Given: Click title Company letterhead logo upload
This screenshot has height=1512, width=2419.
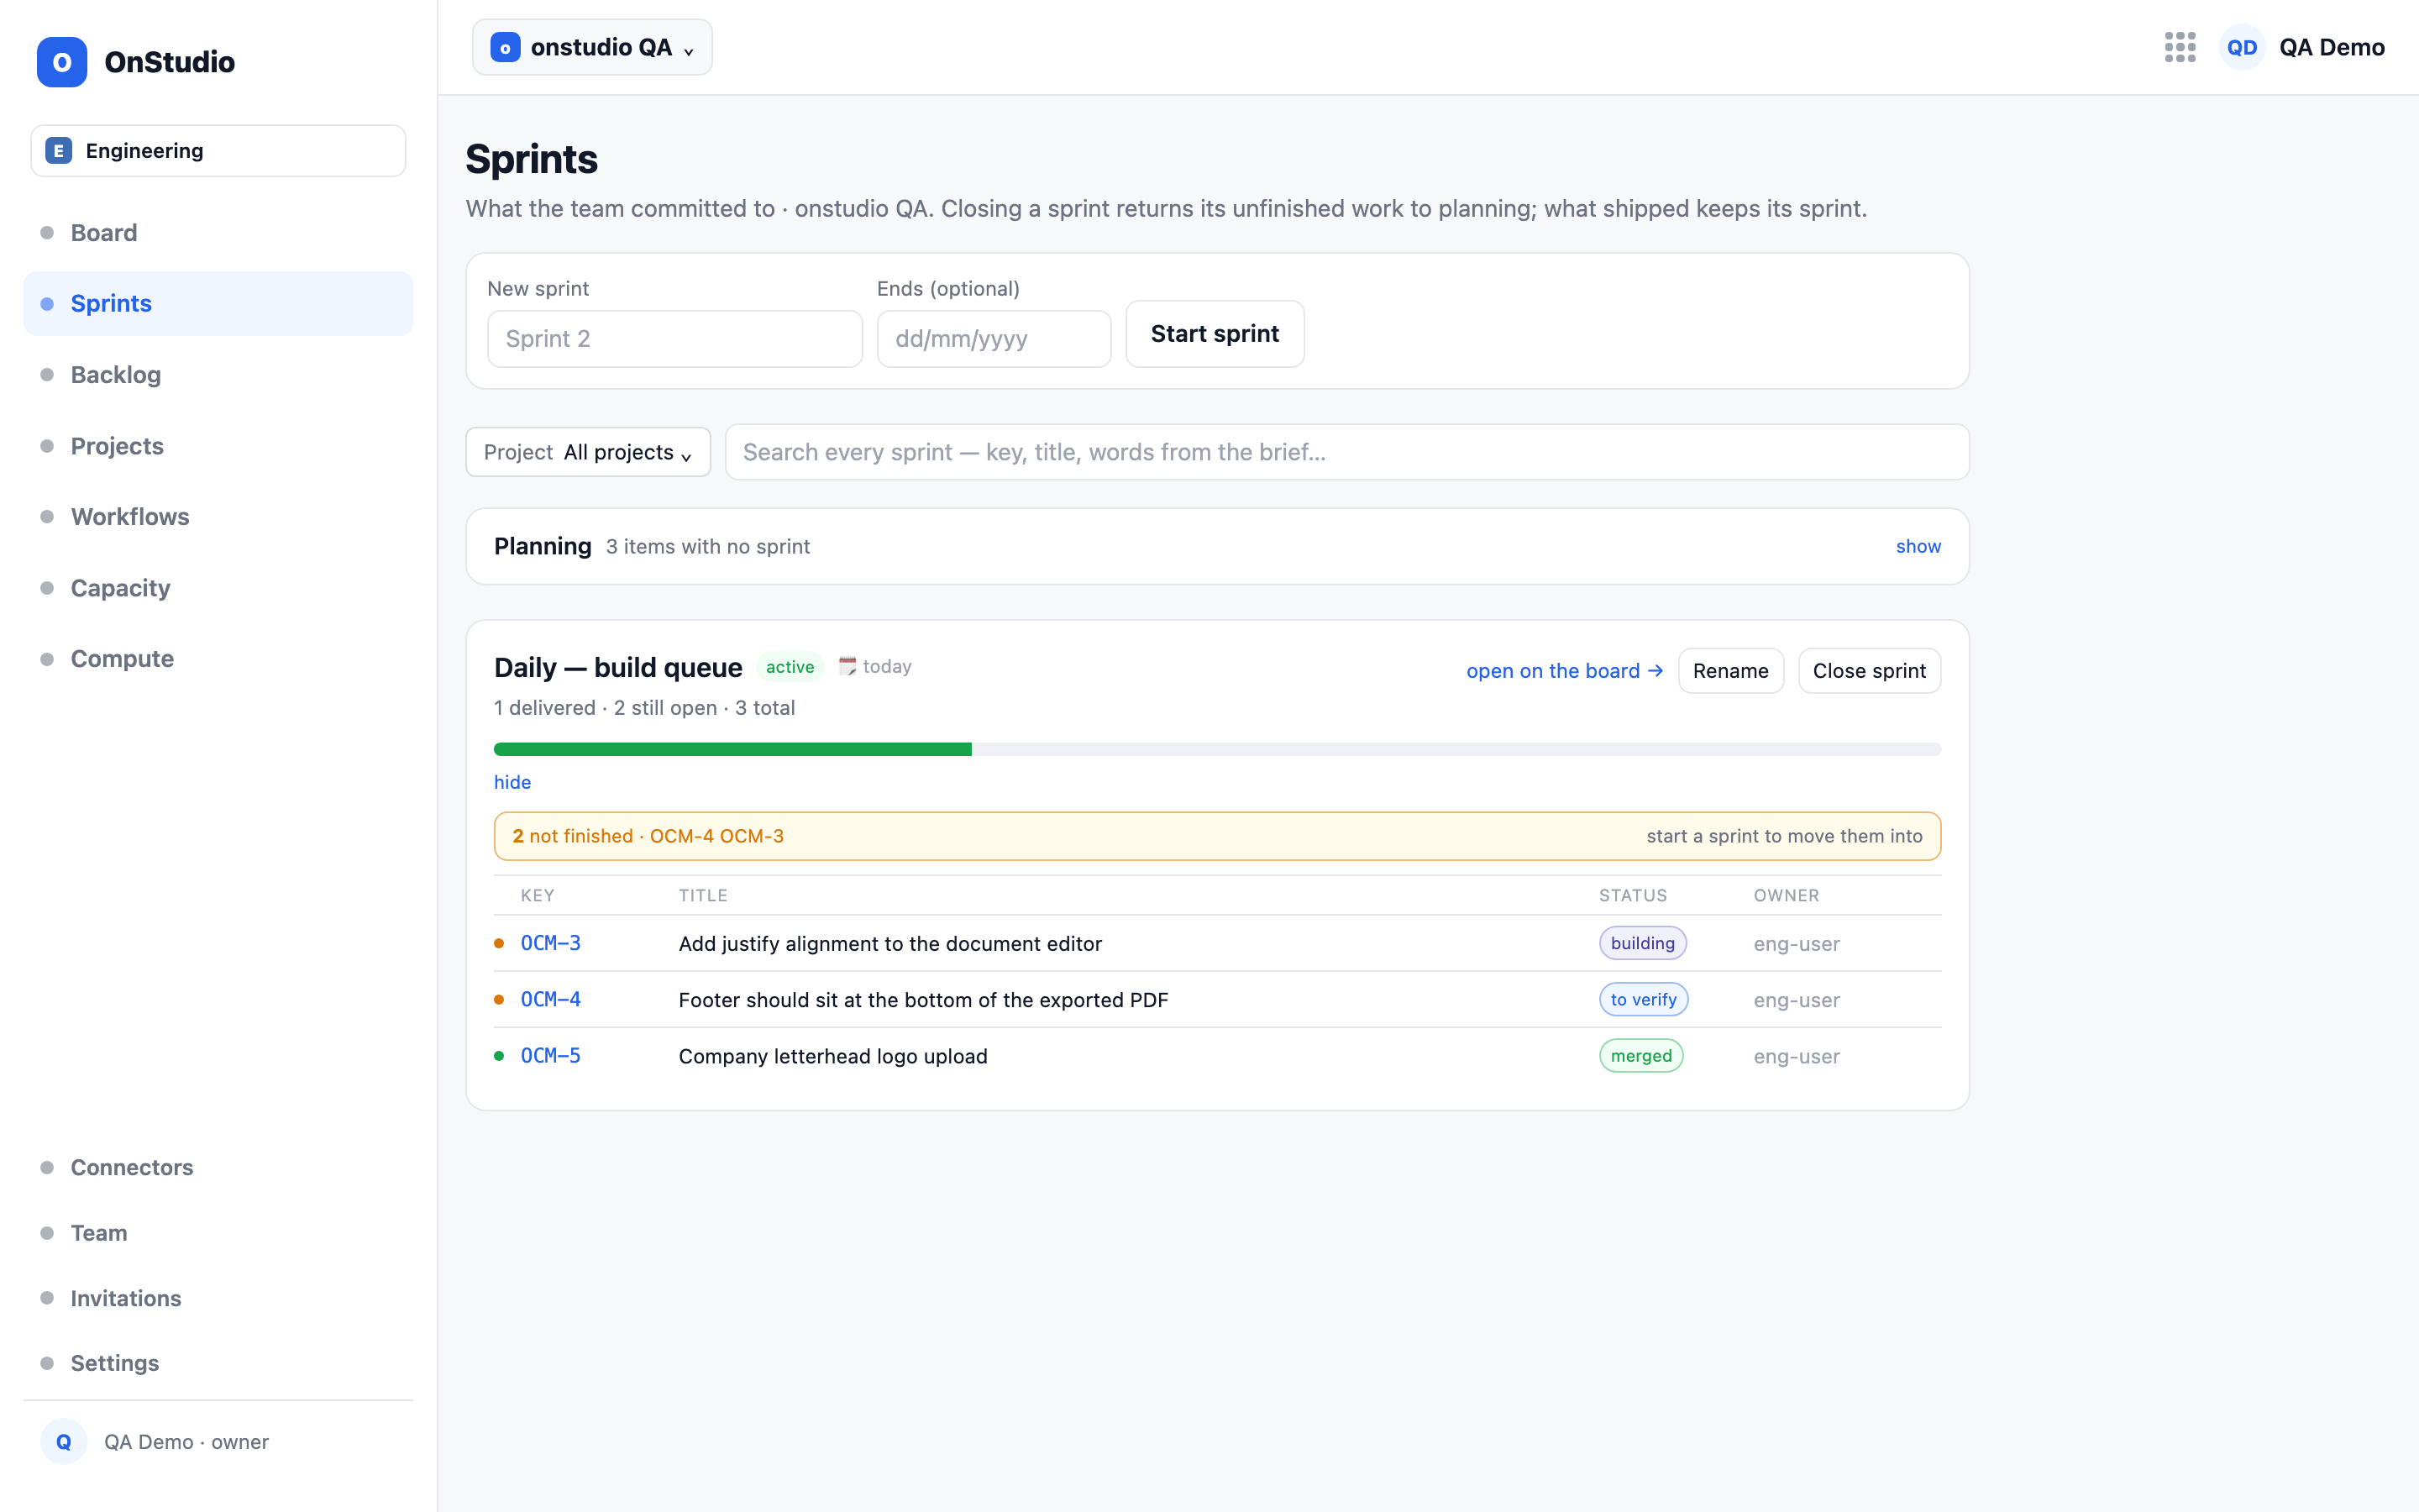Looking at the screenshot, I should click(832, 1056).
